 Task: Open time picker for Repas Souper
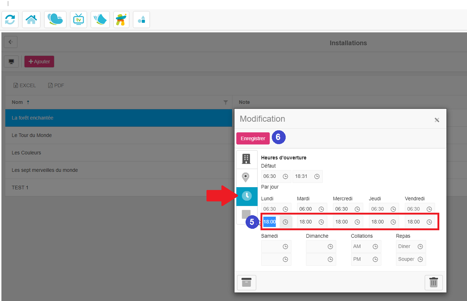click(x=420, y=259)
